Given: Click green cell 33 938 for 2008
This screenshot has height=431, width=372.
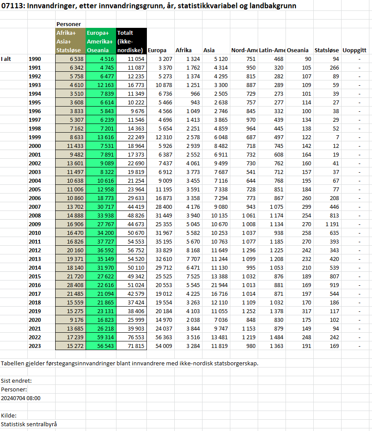Looking at the screenshot, I should pyautogui.click(x=101, y=216).
